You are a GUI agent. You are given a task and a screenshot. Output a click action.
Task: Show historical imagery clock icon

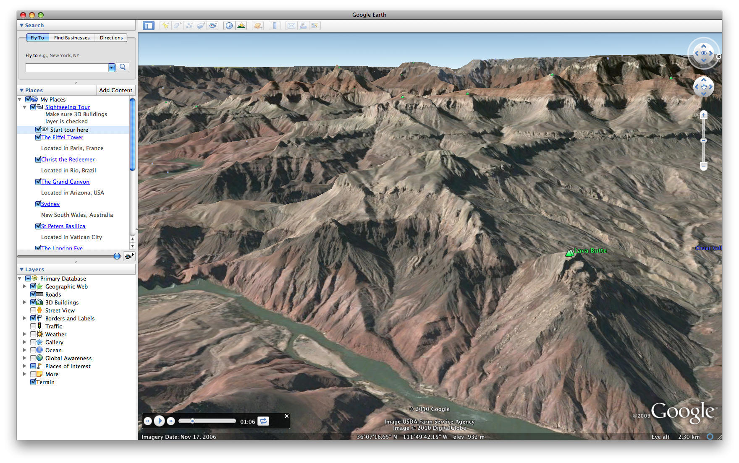(x=229, y=26)
